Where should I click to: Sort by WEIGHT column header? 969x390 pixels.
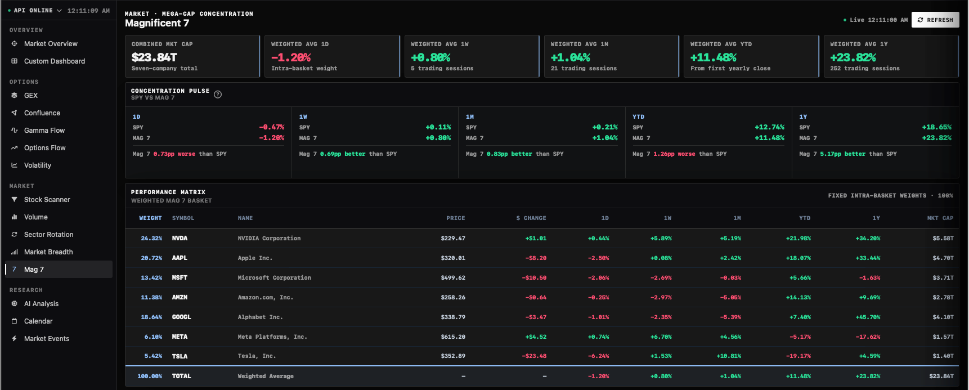click(x=150, y=218)
